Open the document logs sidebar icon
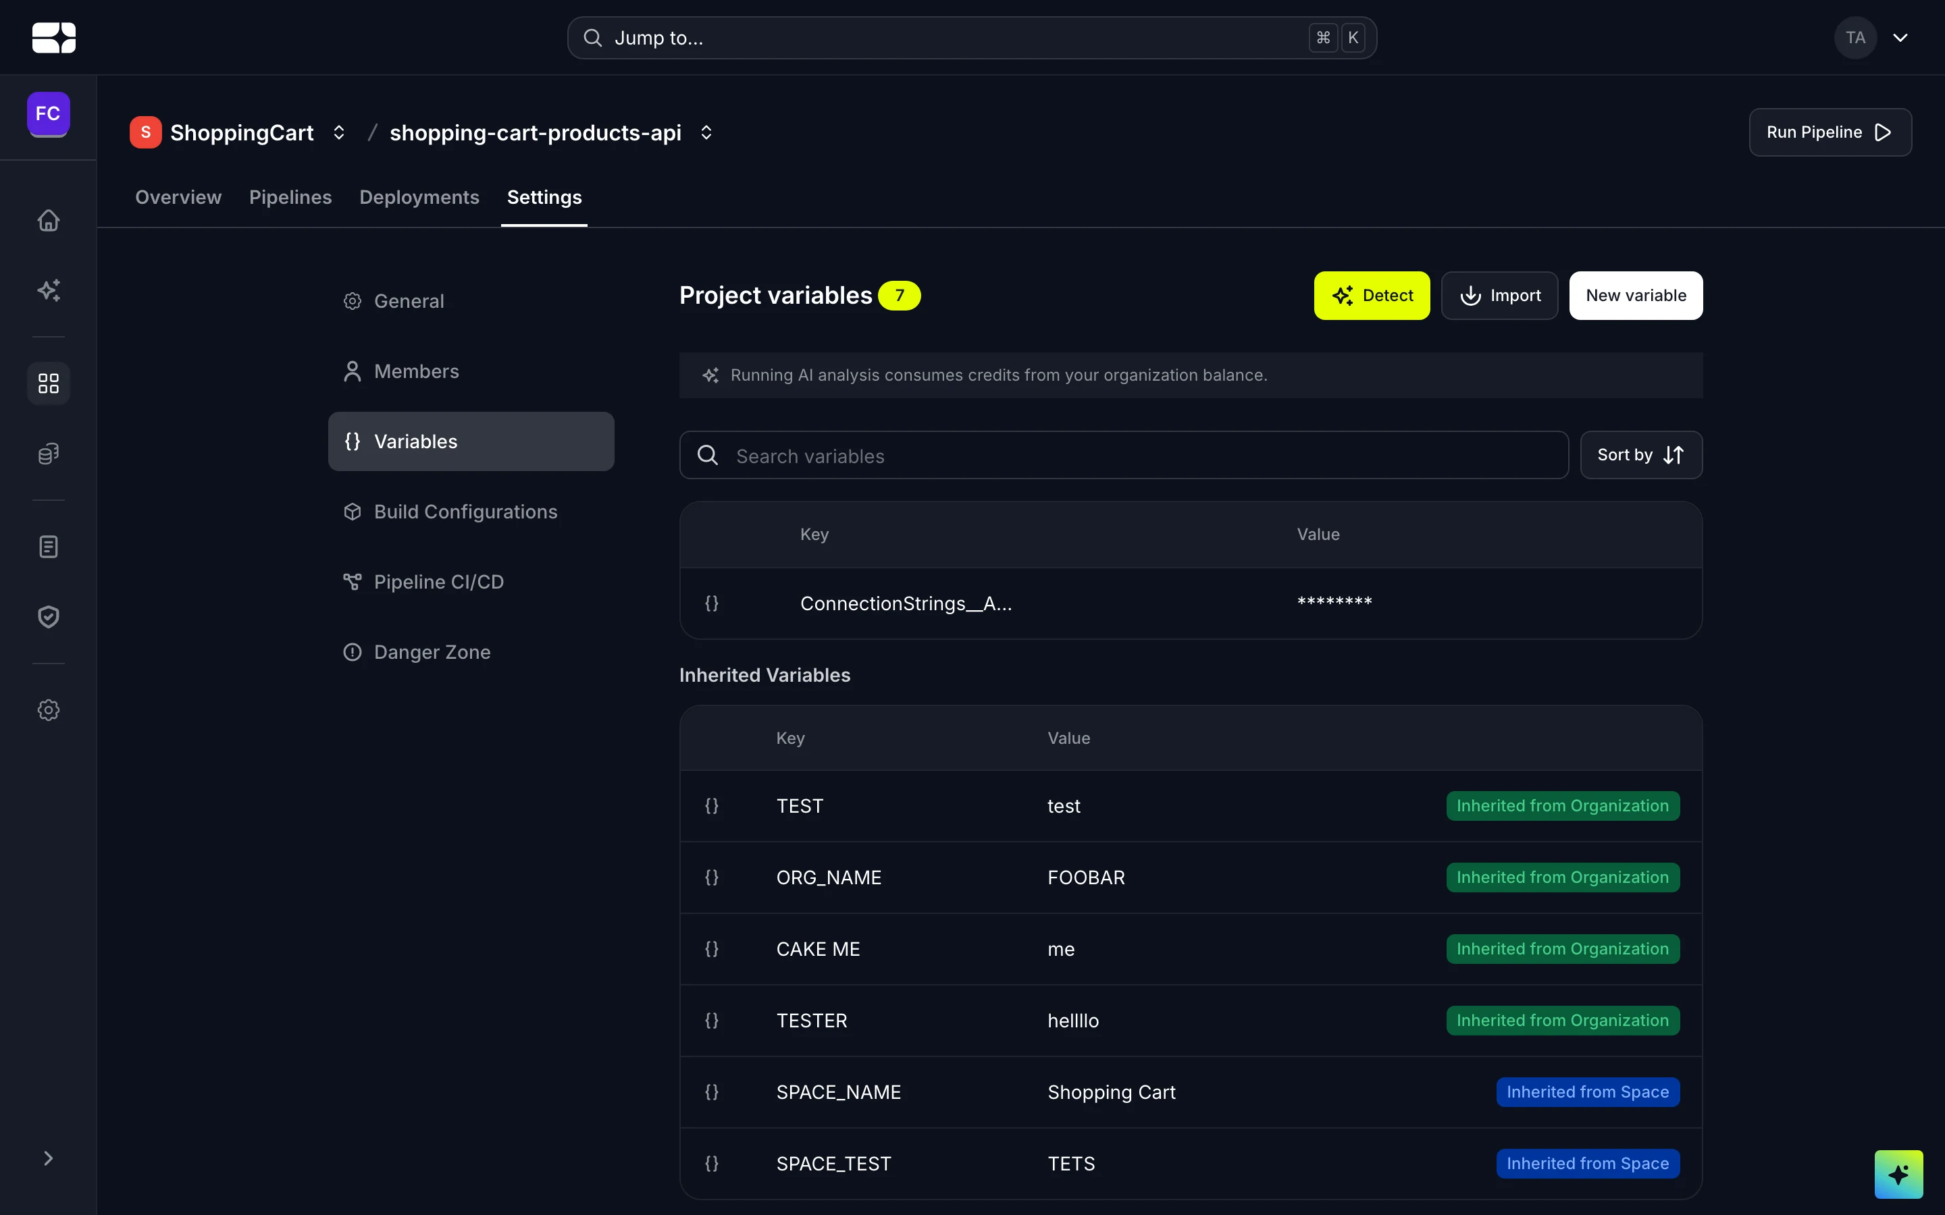This screenshot has width=1945, height=1215. coord(48,547)
